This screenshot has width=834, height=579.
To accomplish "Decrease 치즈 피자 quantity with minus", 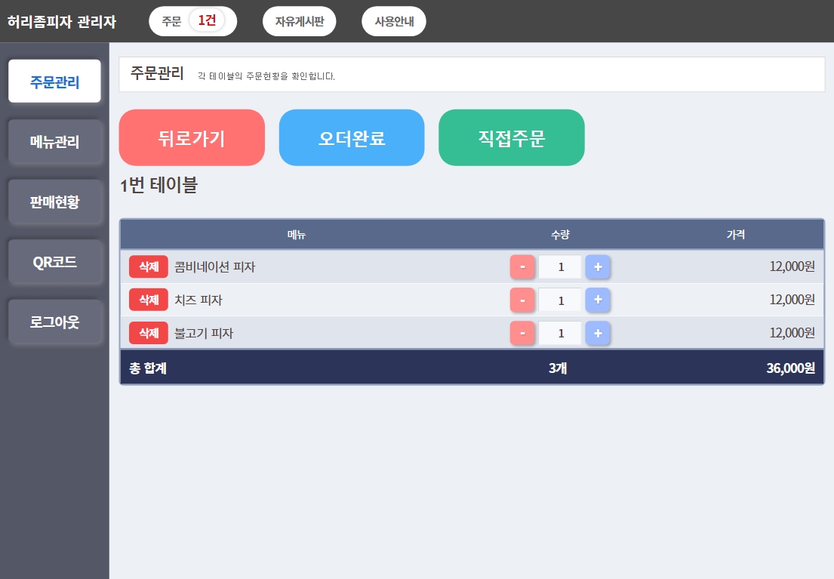I will (522, 300).
